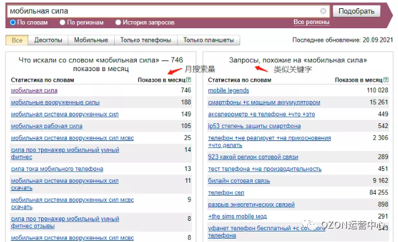Open the 149-impressions мобильная система вооруженных сил link
The width and height of the screenshot is (398, 242).
(65, 115)
